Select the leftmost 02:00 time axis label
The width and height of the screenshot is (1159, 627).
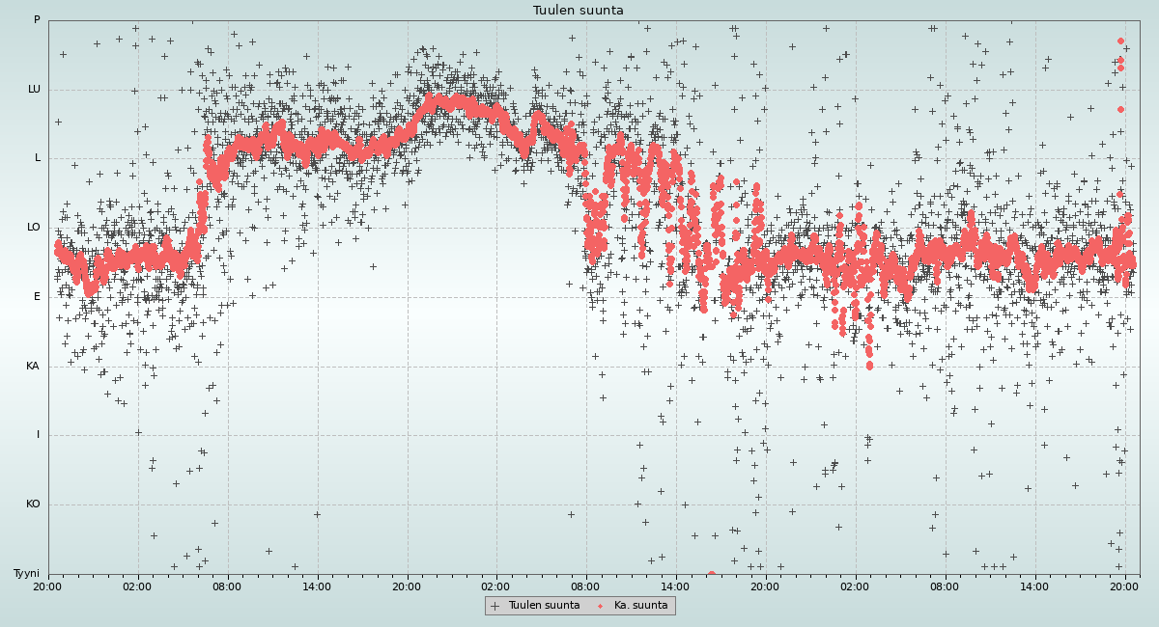click(x=137, y=585)
